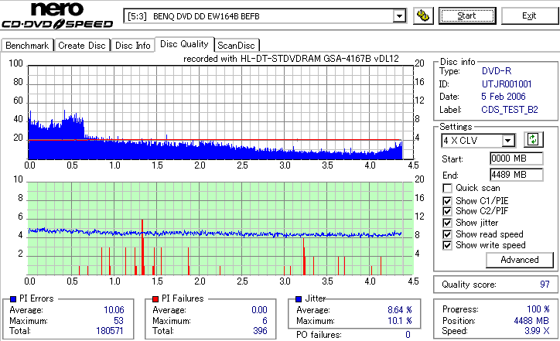This screenshot has height=341, width=560.
Task: Click the nero CD-DVD Speed logo
Action: 57,15
